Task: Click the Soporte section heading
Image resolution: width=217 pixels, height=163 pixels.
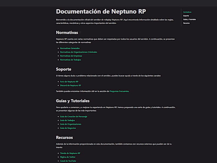Action: [x=64, y=69]
